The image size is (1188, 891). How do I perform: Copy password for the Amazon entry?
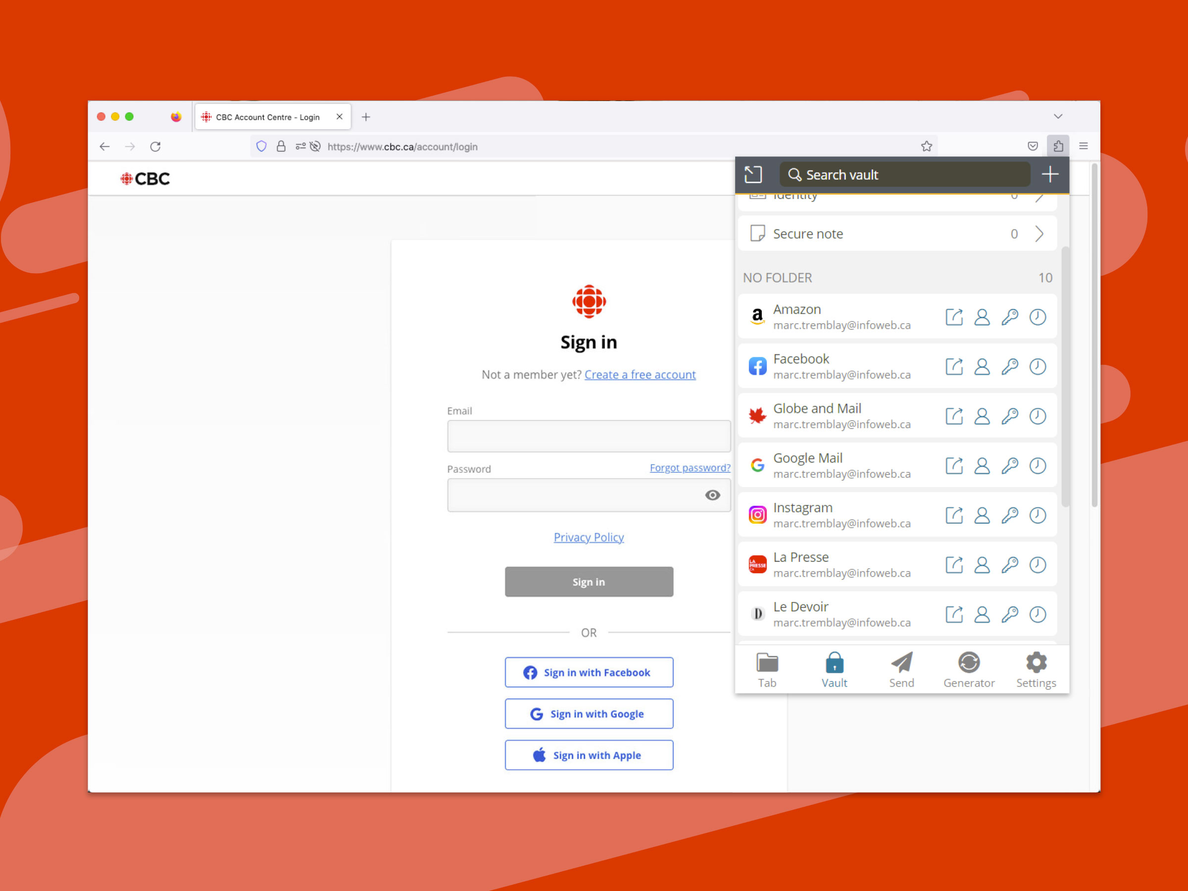point(1010,317)
